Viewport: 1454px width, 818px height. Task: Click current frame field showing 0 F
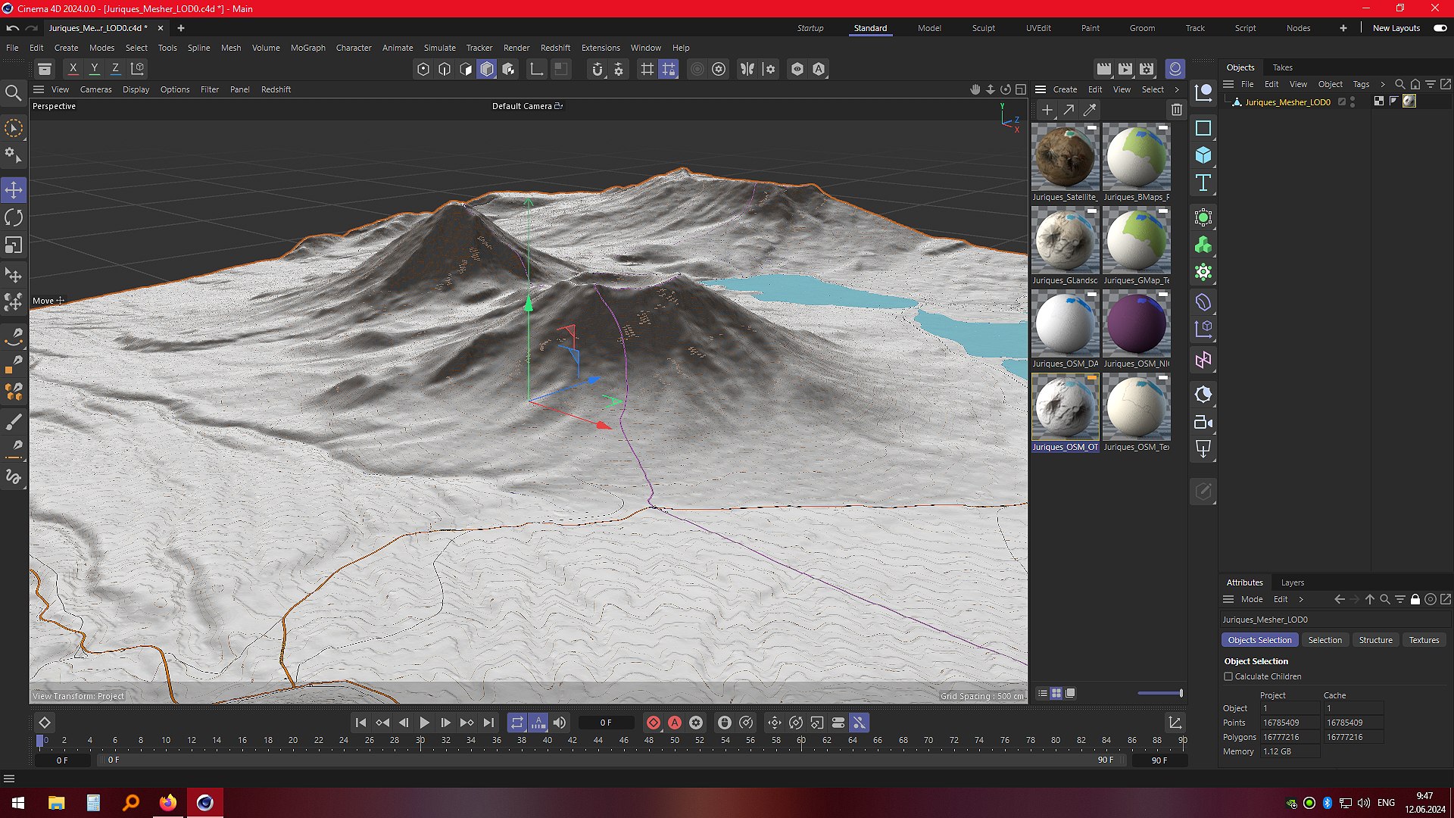(x=606, y=723)
